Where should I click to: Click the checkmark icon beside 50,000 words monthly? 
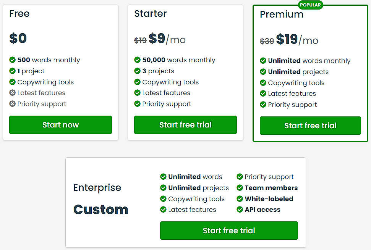coord(138,60)
